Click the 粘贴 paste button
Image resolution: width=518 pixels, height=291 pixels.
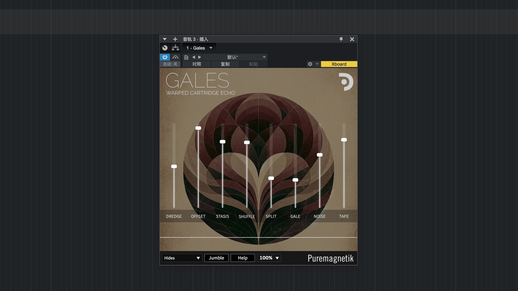tap(254, 64)
